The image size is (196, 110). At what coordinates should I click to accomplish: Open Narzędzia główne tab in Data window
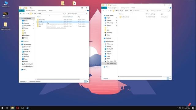(31, 11)
